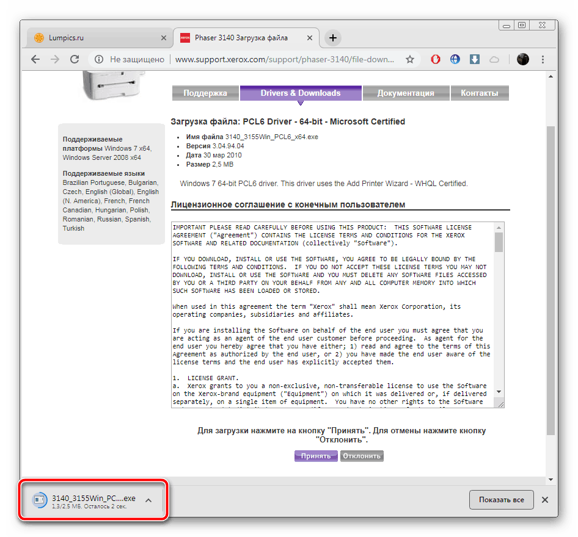Close the downloads bar

[x=545, y=500]
